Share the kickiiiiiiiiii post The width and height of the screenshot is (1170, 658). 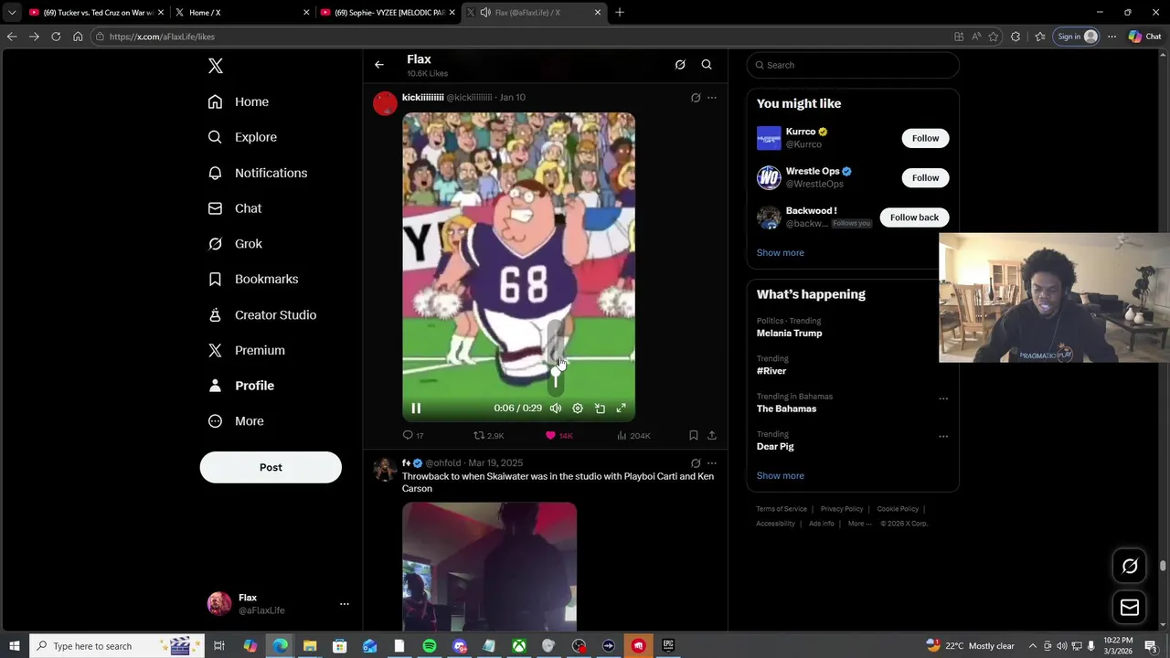[712, 436]
